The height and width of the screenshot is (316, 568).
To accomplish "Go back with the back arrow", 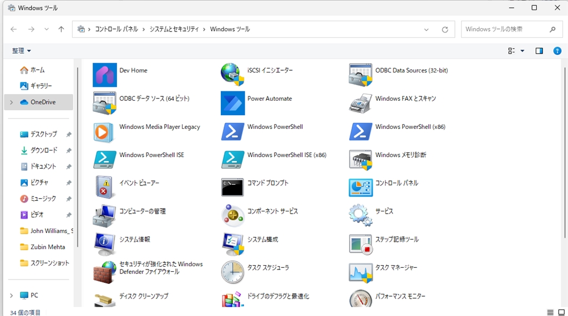I will pos(14,29).
